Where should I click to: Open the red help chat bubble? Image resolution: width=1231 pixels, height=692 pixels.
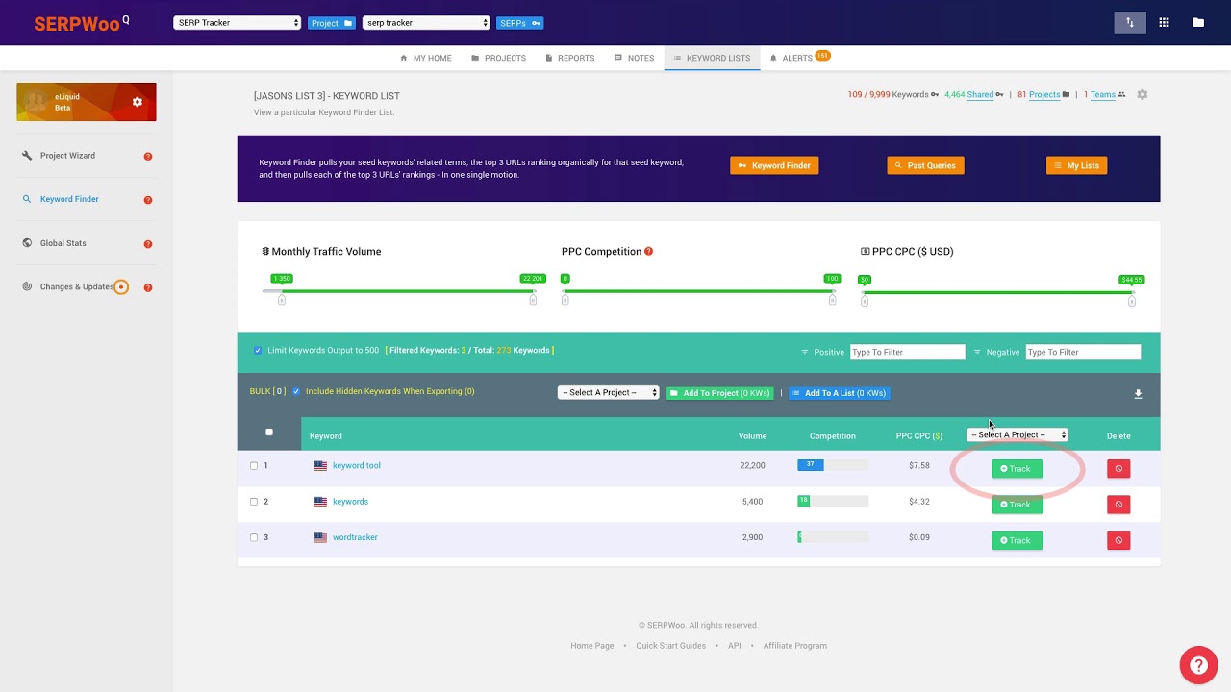coord(1198,665)
